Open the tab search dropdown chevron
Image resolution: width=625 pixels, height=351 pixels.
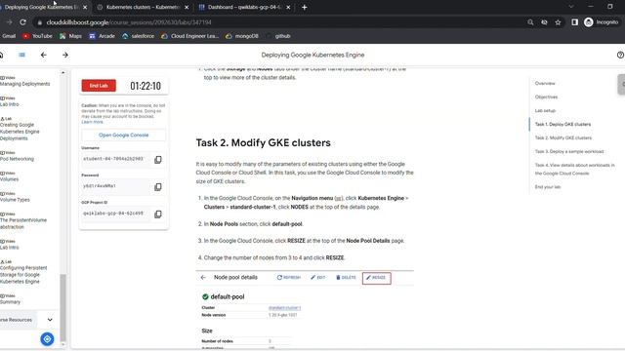[x=570, y=7]
